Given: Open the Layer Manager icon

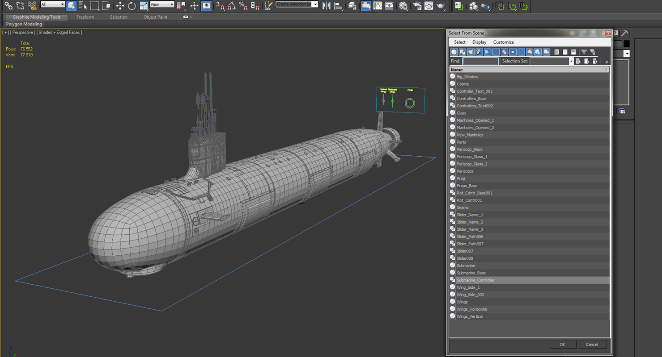Looking at the screenshot, I should tap(352, 6).
